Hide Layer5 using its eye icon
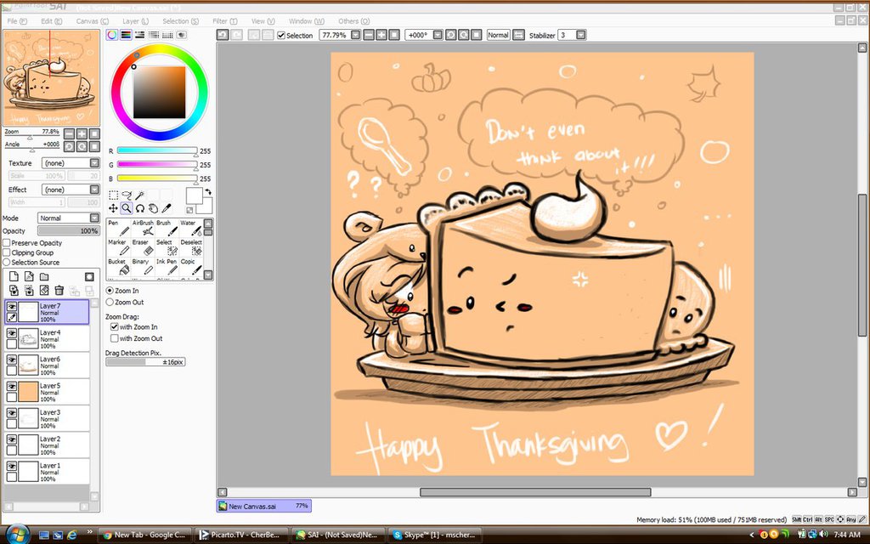This screenshot has width=870, height=544. tap(12, 386)
